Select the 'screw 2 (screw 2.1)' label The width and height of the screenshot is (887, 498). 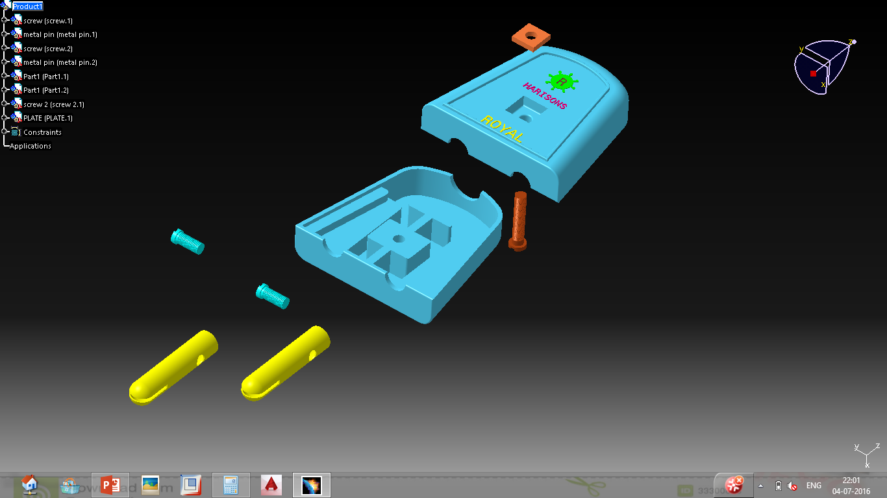click(x=54, y=104)
